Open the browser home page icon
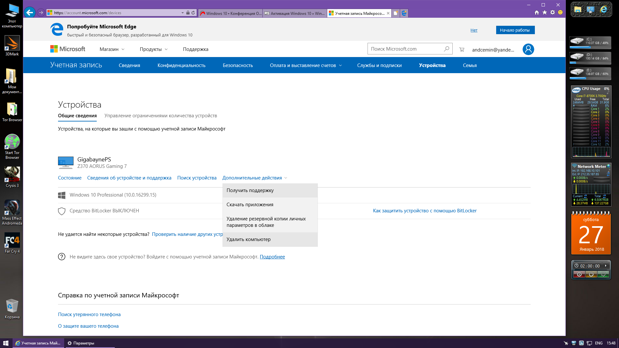This screenshot has width=619, height=348. pyautogui.click(x=537, y=13)
